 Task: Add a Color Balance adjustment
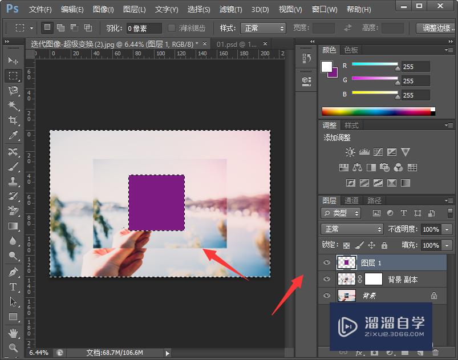(357, 167)
